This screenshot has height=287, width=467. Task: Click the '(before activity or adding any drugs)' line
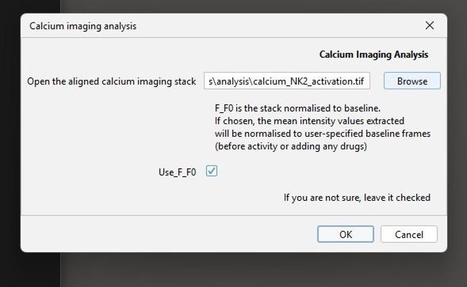[291, 146]
